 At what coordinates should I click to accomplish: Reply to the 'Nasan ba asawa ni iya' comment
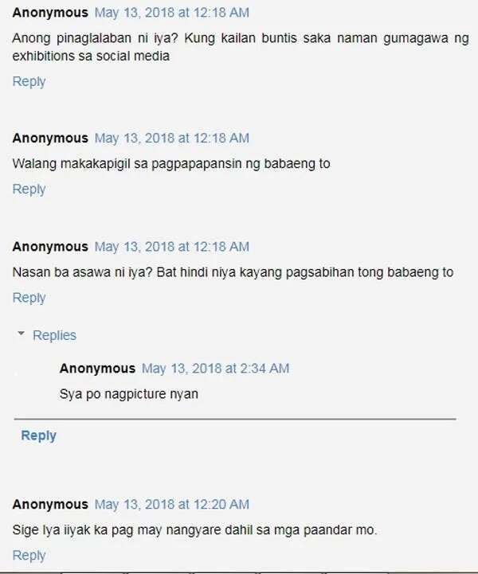pos(29,298)
